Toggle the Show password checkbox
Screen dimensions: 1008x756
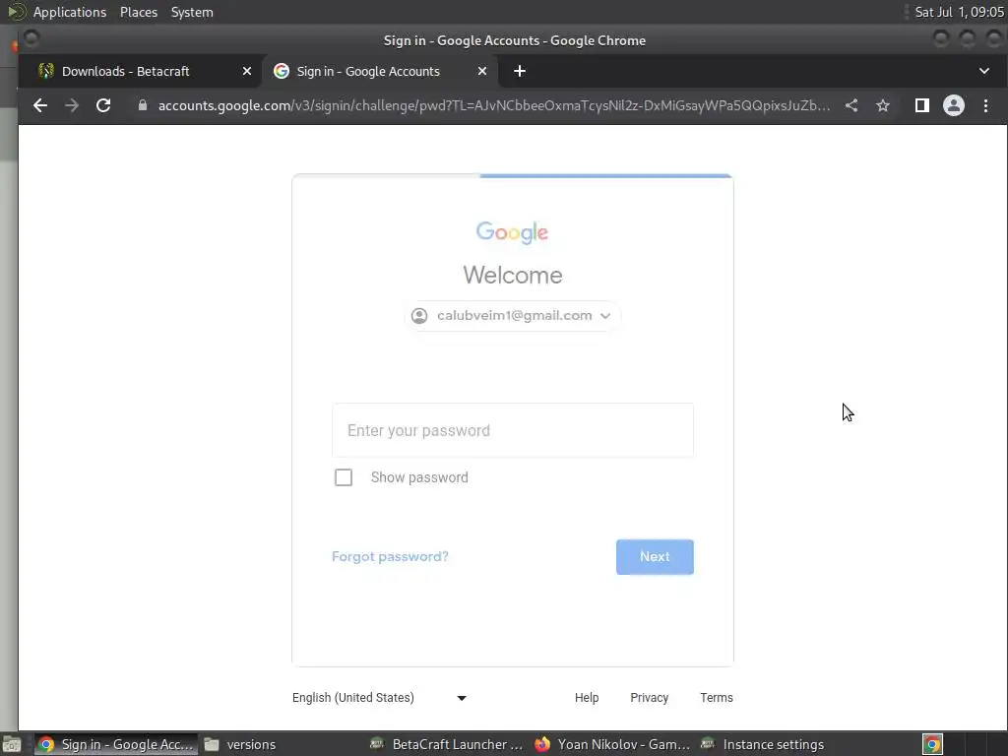(x=344, y=477)
